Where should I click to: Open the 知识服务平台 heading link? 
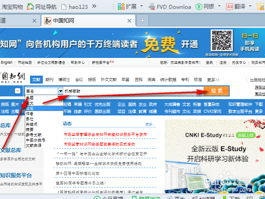coord(16,175)
